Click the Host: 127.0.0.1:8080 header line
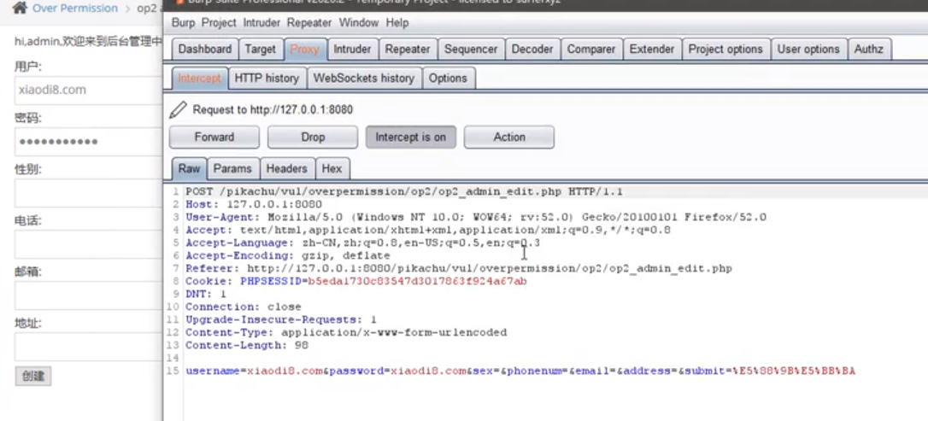The width and height of the screenshot is (928, 421). (x=254, y=205)
